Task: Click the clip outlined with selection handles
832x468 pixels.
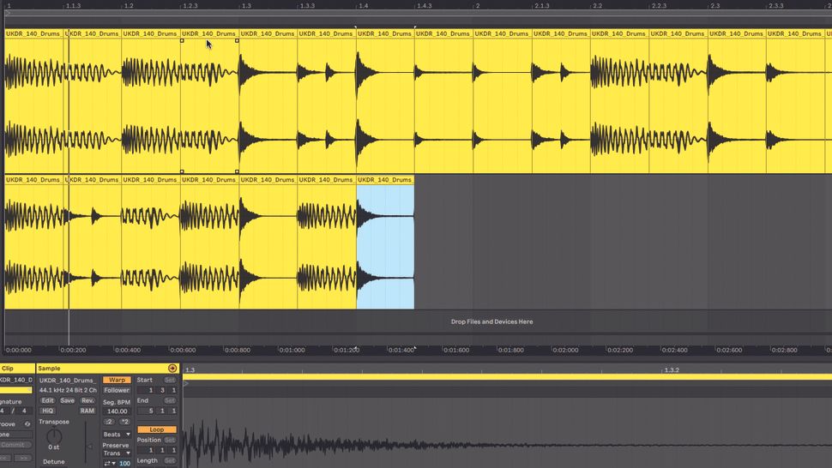Action: coord(209,106)
